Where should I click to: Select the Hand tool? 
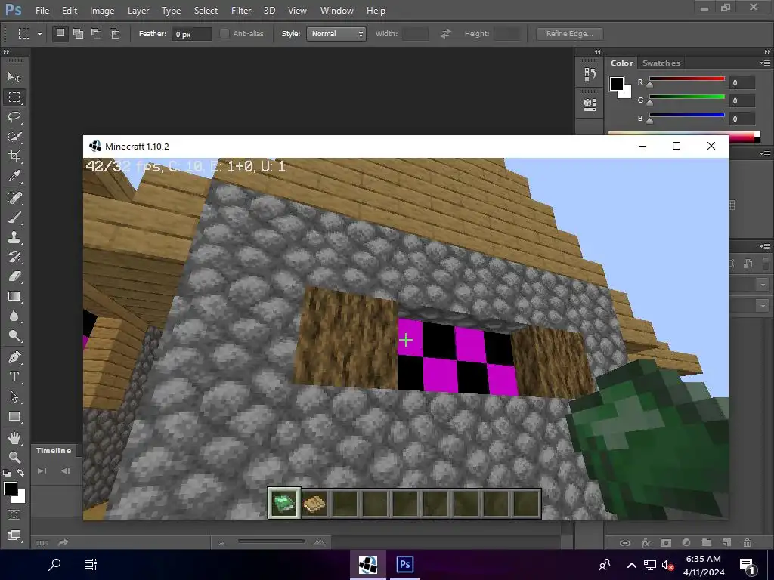coord(14,437)
